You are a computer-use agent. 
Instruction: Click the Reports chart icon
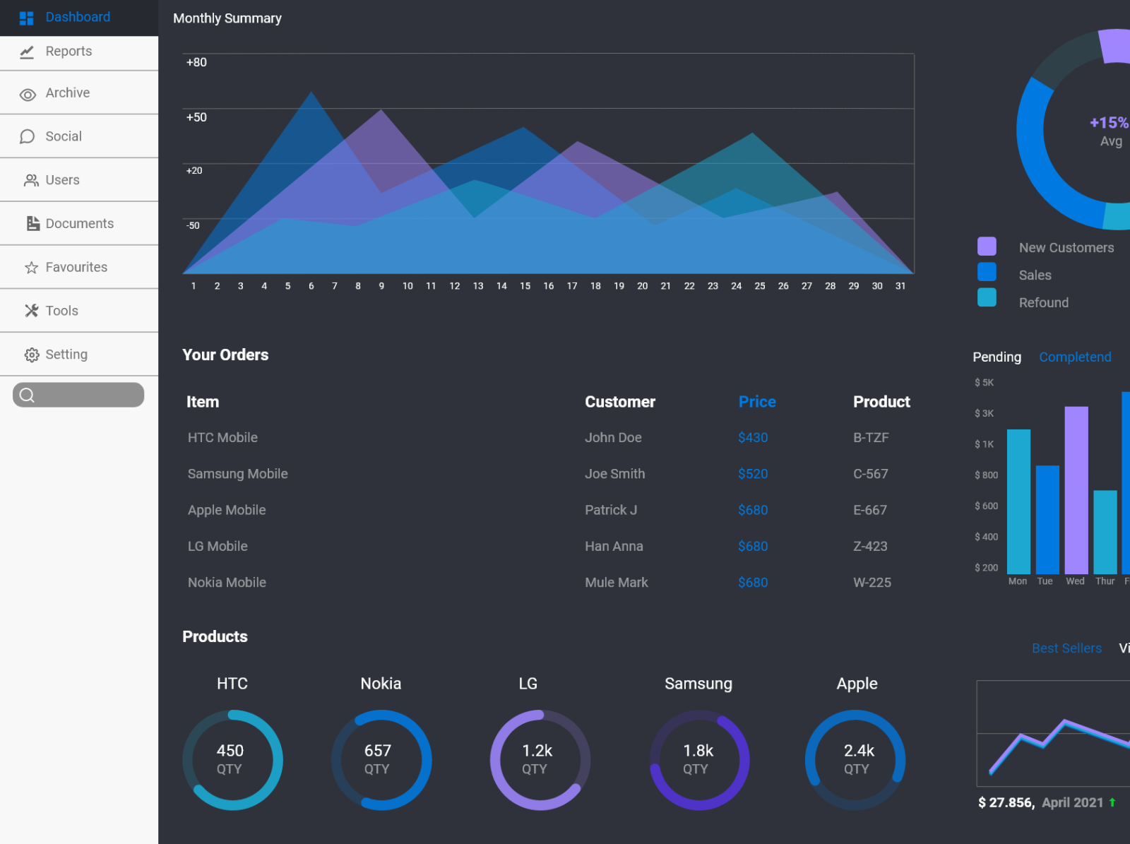27,52
